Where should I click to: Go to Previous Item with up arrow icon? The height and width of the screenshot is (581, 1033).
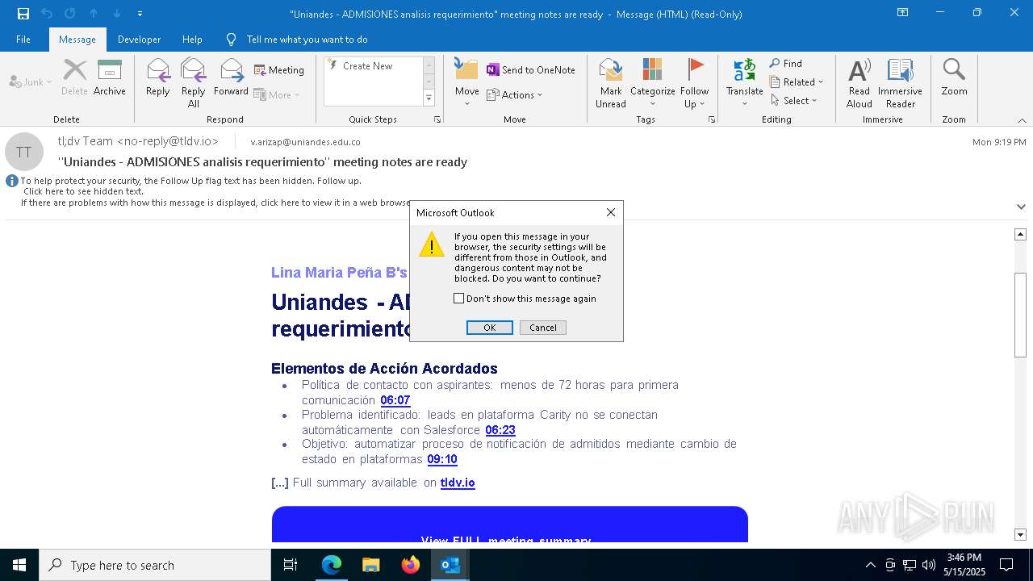(x=94, y=14)
